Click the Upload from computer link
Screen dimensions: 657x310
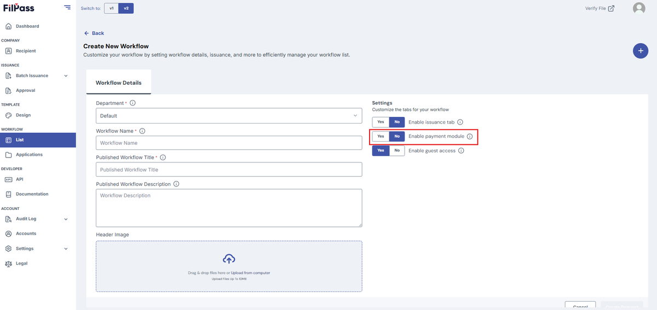250,273
